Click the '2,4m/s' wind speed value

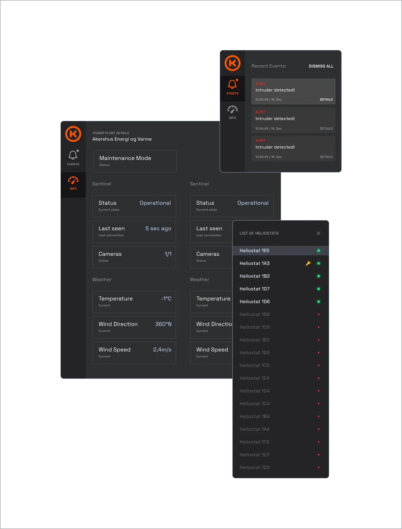(162, 349)
